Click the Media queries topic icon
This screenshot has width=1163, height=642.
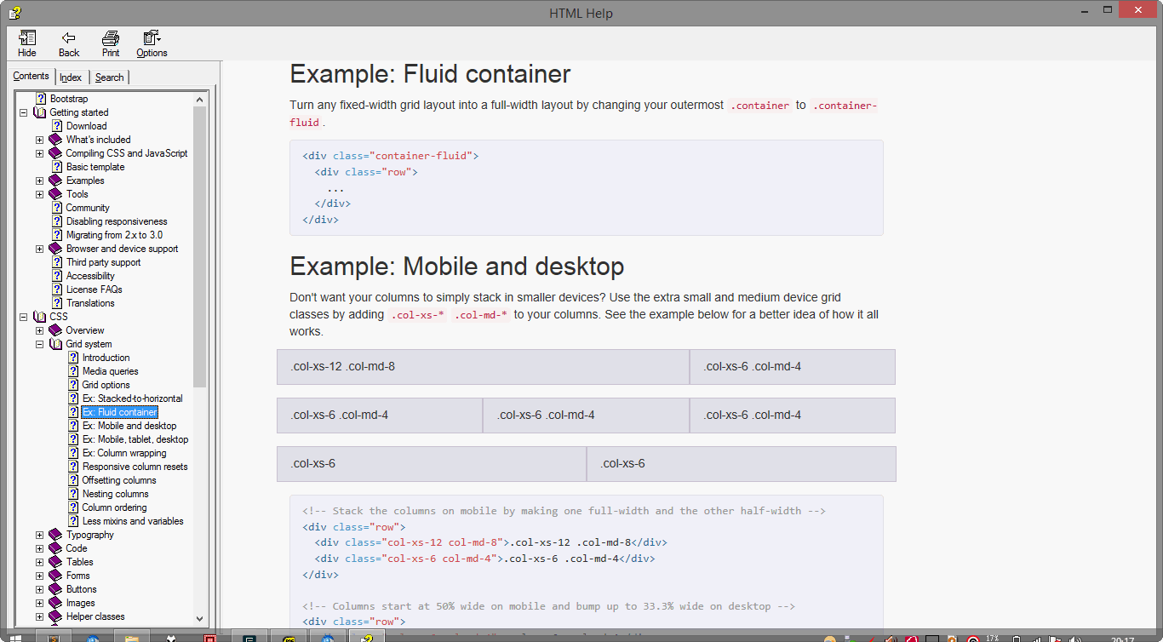(73, 371)
